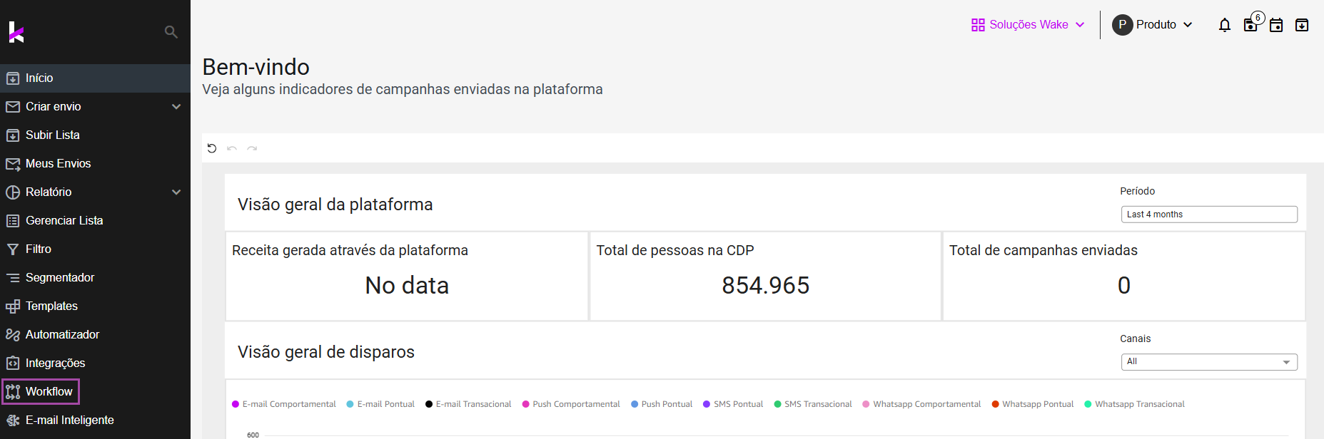The height and width of the screenshot is (439, 1324).
Task: Click the redo arrow in dashboard toolbar
Action: [x=252, y=148]
